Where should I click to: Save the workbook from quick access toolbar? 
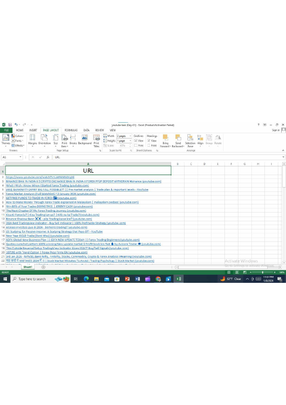pos(10,125)
